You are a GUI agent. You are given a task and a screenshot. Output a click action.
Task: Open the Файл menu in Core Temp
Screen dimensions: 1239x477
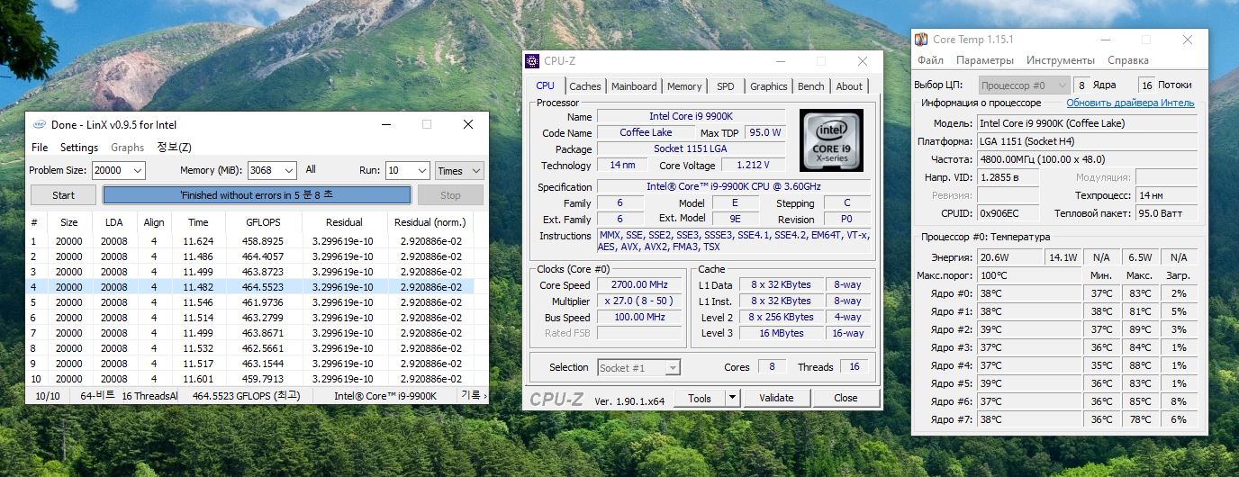click(x=931, y=60)
